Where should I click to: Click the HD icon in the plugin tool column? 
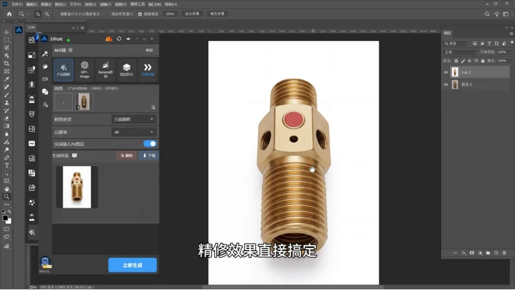coord(32,143)
